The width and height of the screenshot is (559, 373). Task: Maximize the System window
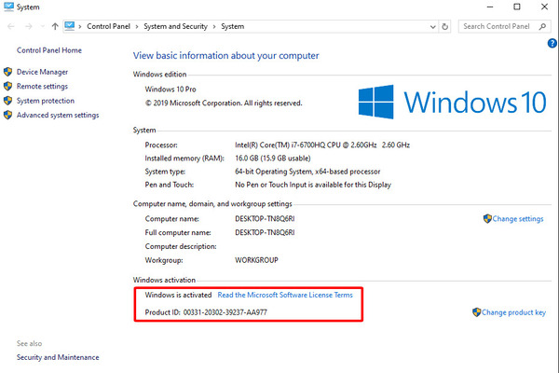coord(517,7)
